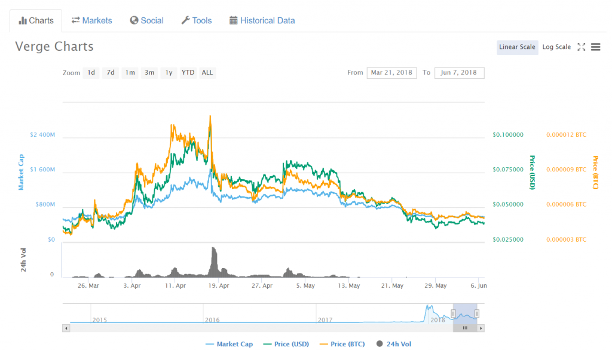Click the navigator right scroll arrow
The height and width of the screenshot is (351, 612).
click(481, 328)
